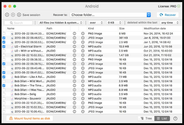The width and height of the screenshot is (184, 125).
Task: Click hex view icon for 2013-06-22 09.44.33 file
Action: pyautogui.click(x=83, y=33)
